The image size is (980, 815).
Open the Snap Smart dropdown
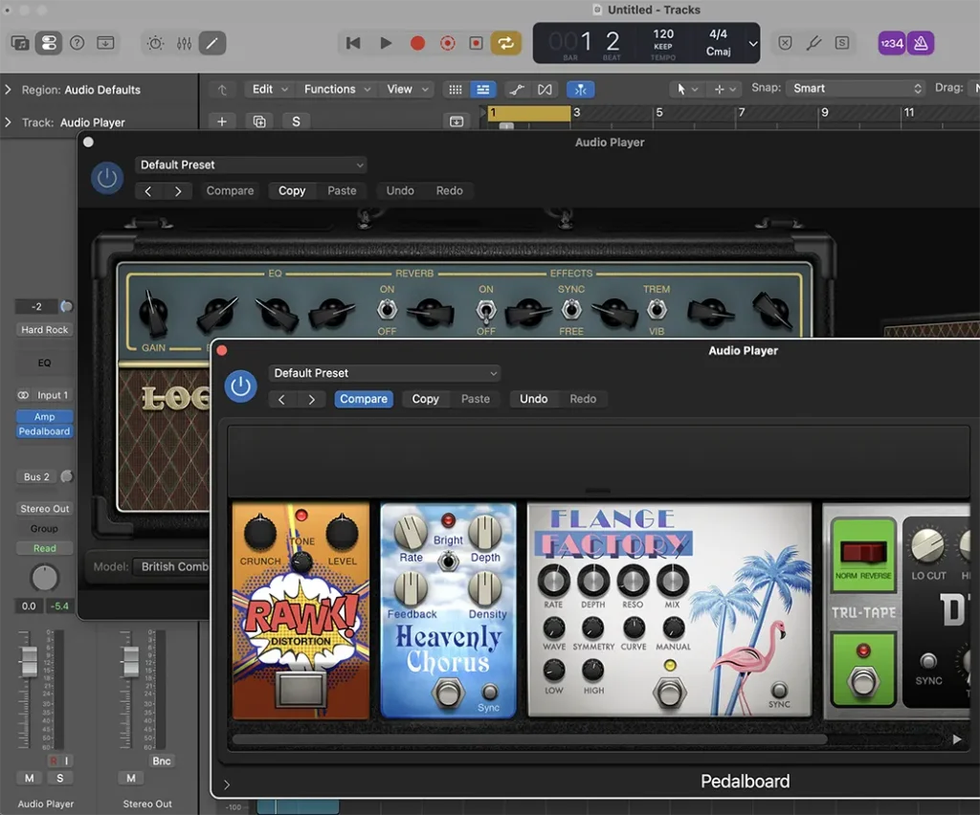point(856,89)
